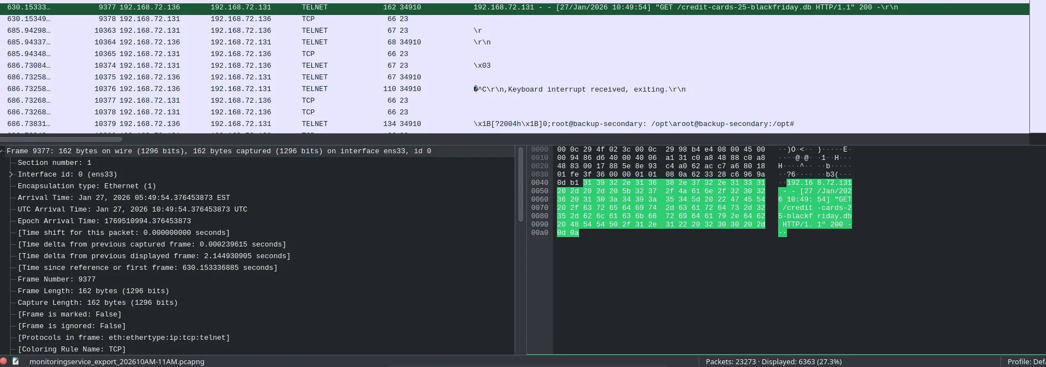Select packet 10374 with \x03 info

tap(515, 66)
